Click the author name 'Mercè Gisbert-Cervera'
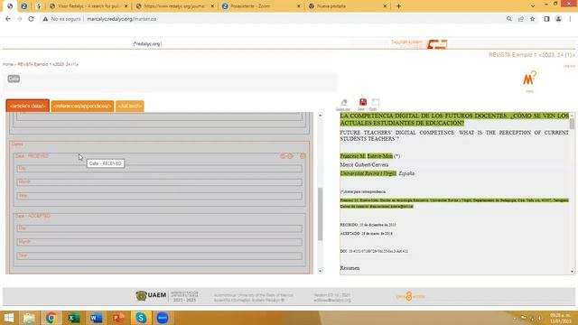578x325 pixels. (364, 164)
